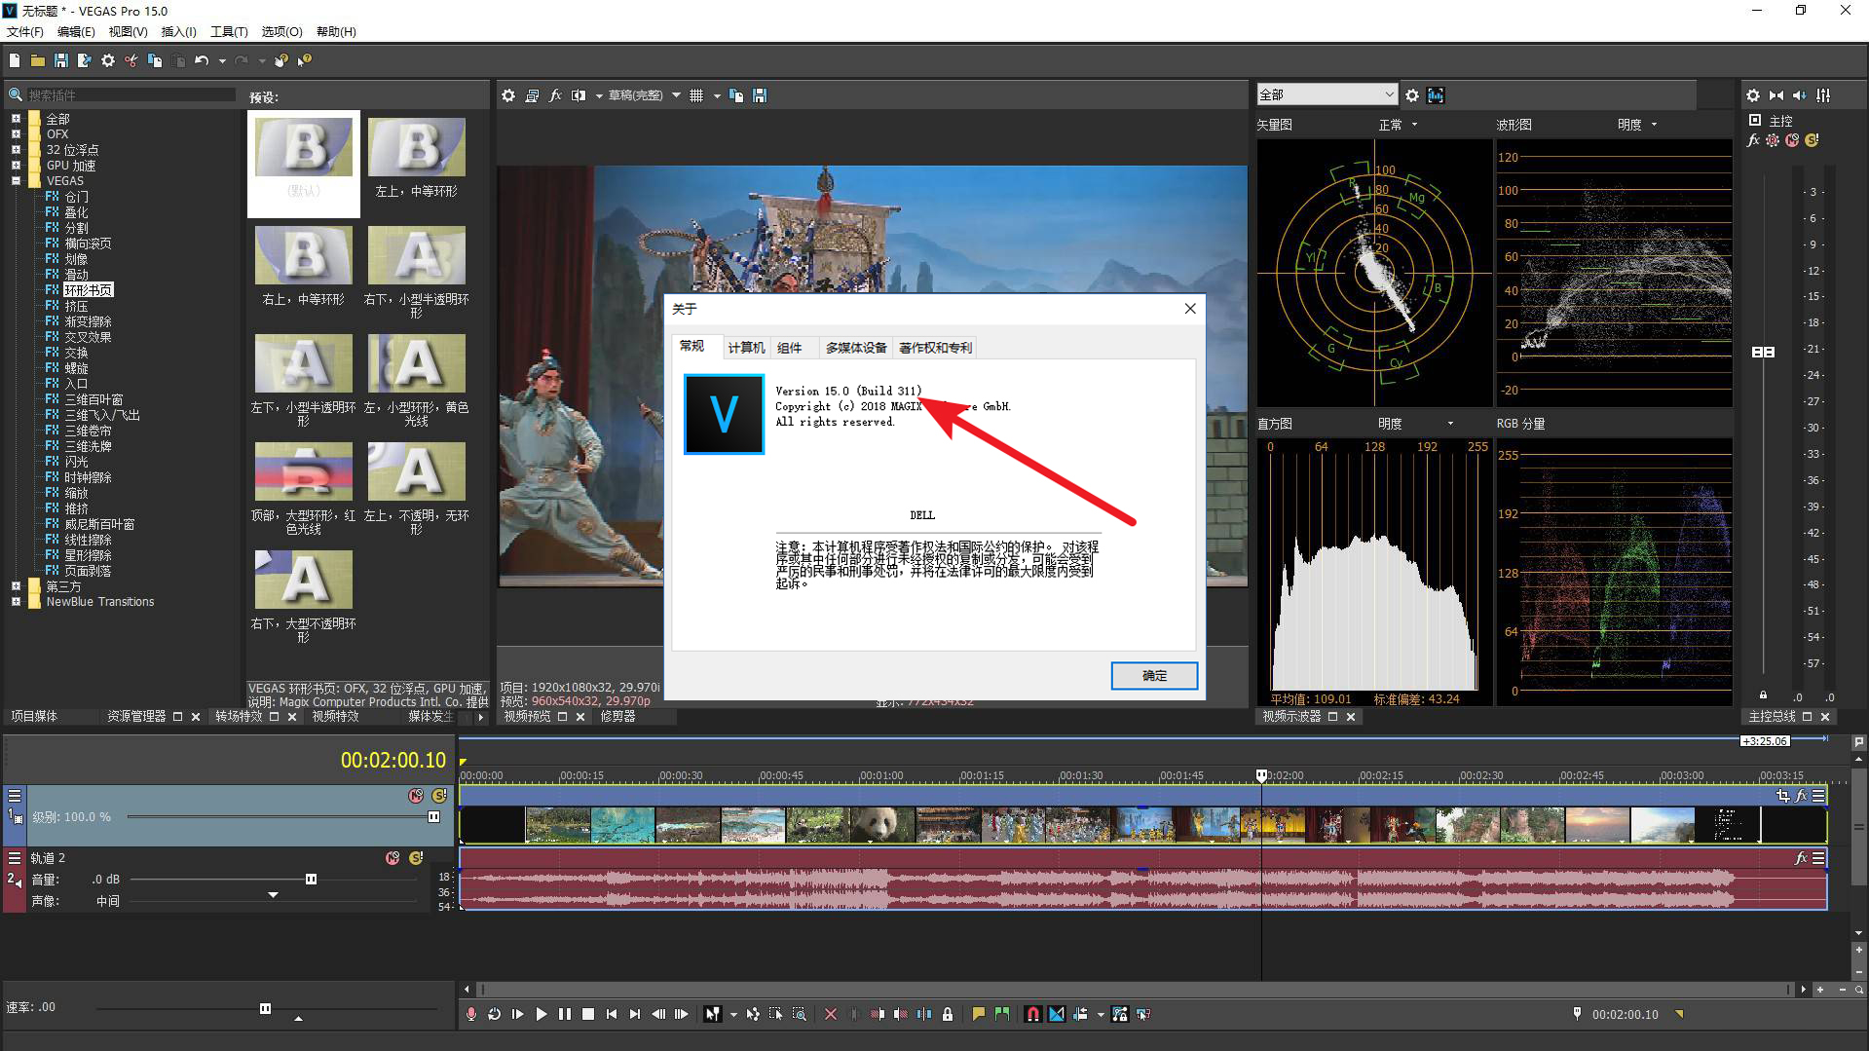This screenshot has width=1869, height=1051.
Task: Select 渐变擦除 transition in tree
Action: point(88,321)
